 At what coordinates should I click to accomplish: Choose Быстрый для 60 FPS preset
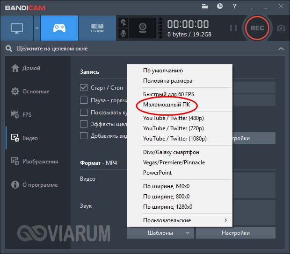click(180, 94)
